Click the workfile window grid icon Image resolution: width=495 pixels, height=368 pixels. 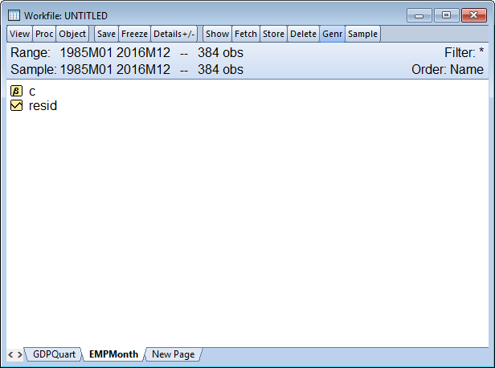point(14,15)
